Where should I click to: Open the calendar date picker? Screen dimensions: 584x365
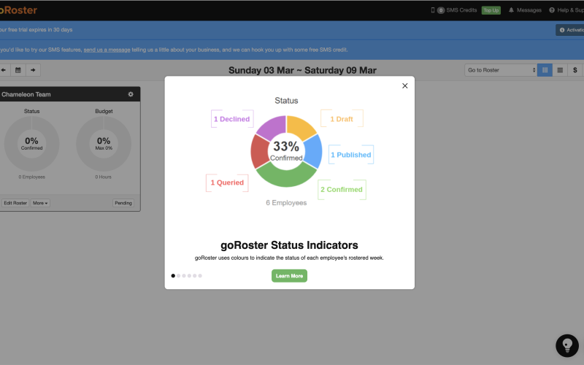click(18, 70)
